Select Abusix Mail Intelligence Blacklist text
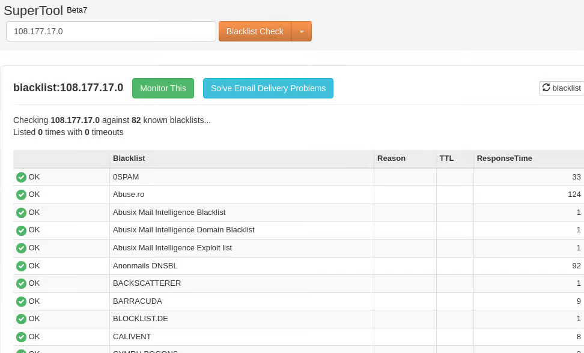 169,213
